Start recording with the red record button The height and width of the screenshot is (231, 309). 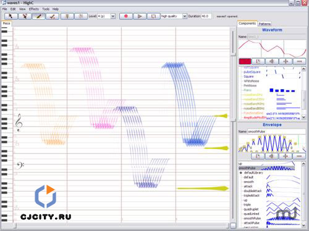[126, 16]
